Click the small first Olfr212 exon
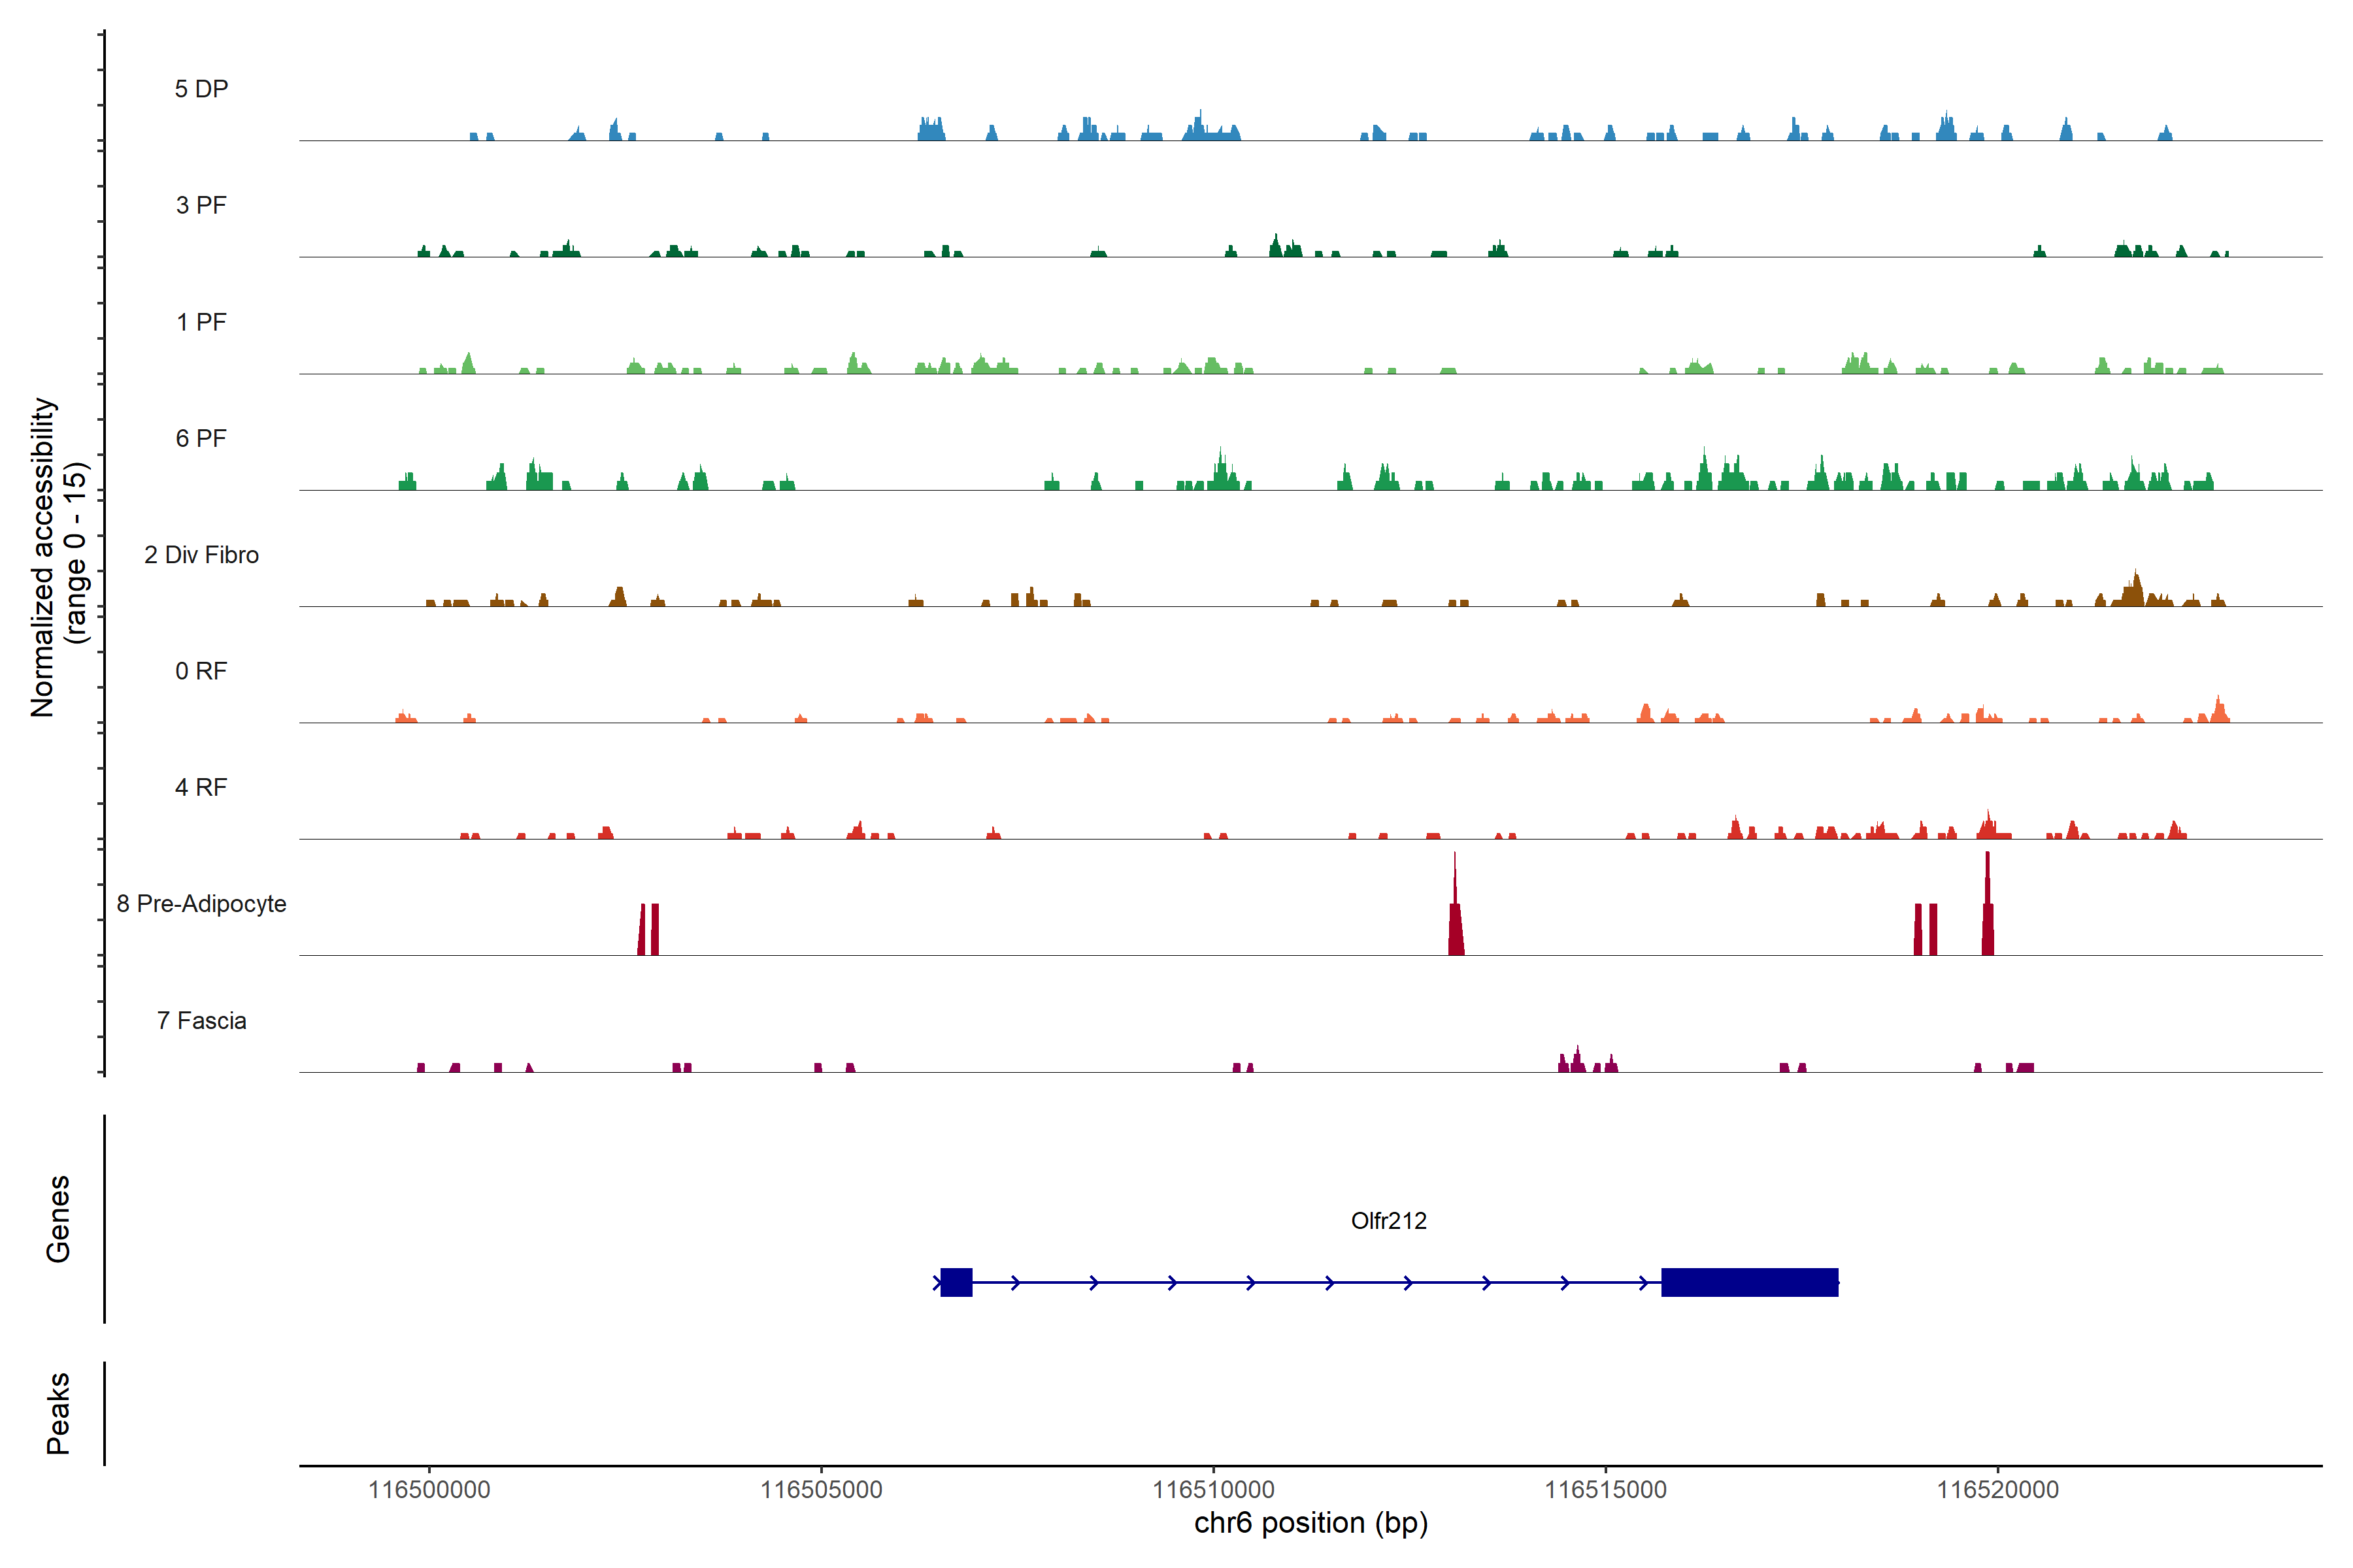 pos(956,1282)
